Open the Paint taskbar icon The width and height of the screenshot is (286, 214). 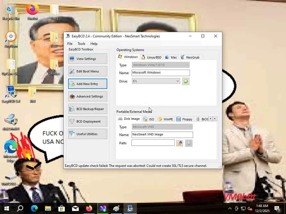click(x=116, y=208)
